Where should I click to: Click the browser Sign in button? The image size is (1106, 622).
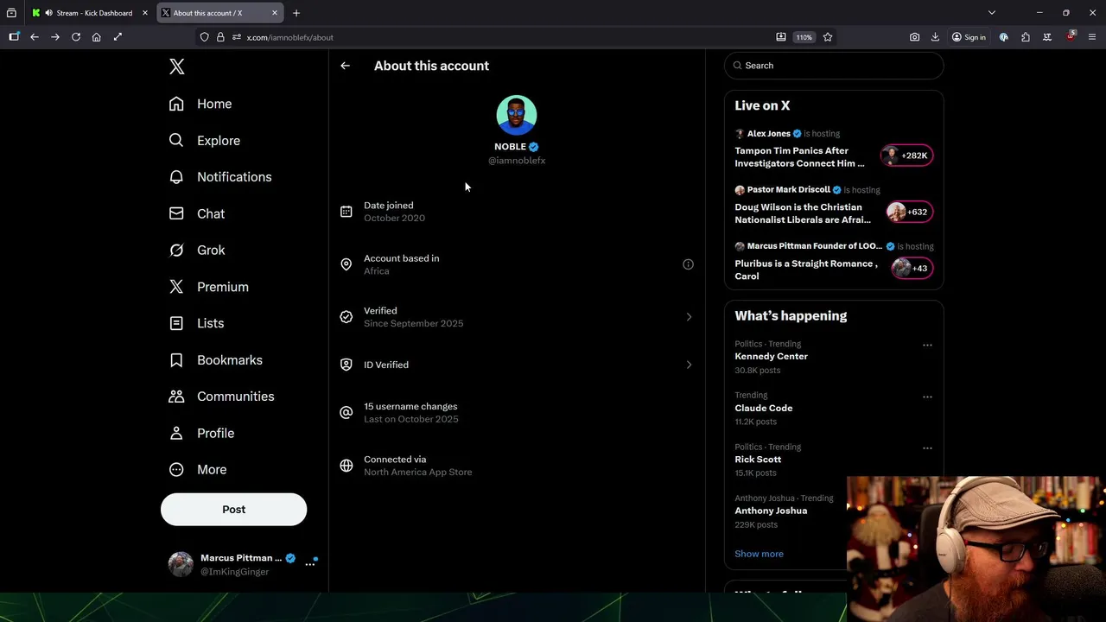(969, 37)
